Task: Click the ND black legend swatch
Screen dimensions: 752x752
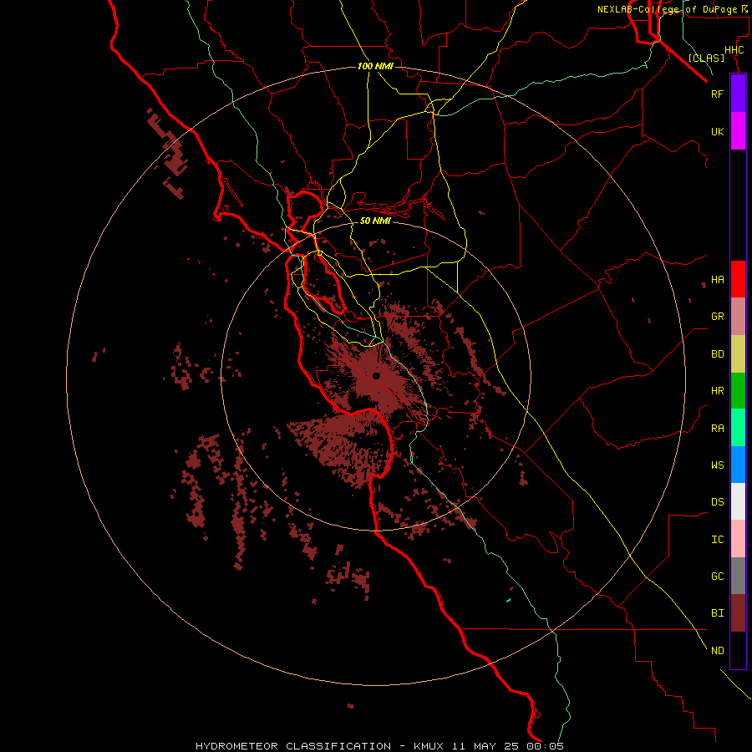Action: [738, 650]
